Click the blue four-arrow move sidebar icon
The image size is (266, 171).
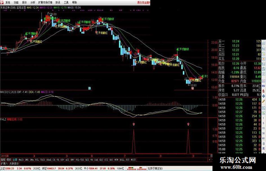tap(263, 96)
